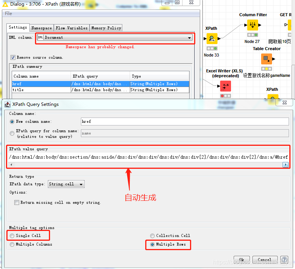
Task: Click the XPath value query text field
Action: [x=149, y=157]
